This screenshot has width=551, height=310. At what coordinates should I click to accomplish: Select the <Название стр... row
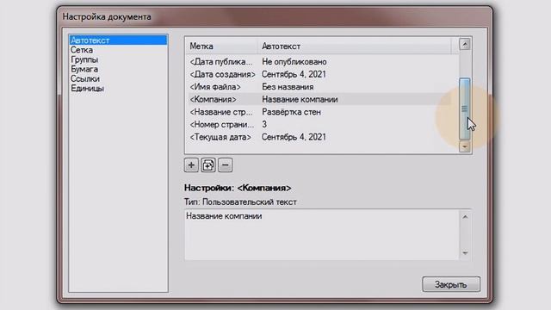tap(319, 112)
